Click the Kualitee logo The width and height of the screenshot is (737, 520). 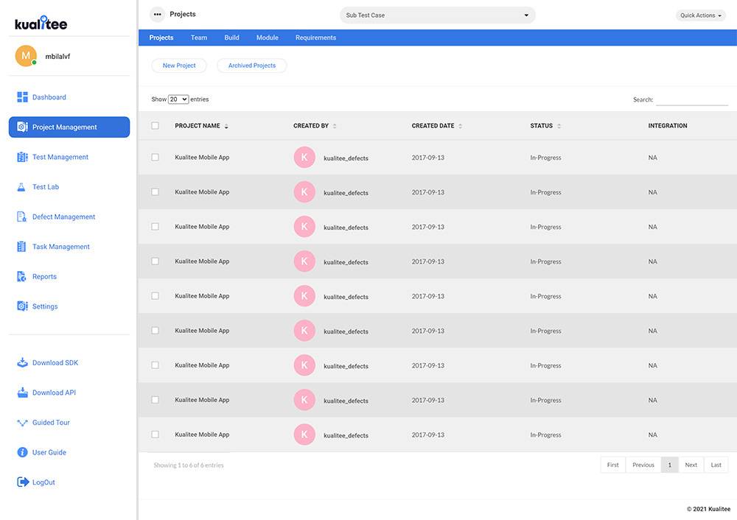point(41,23)
